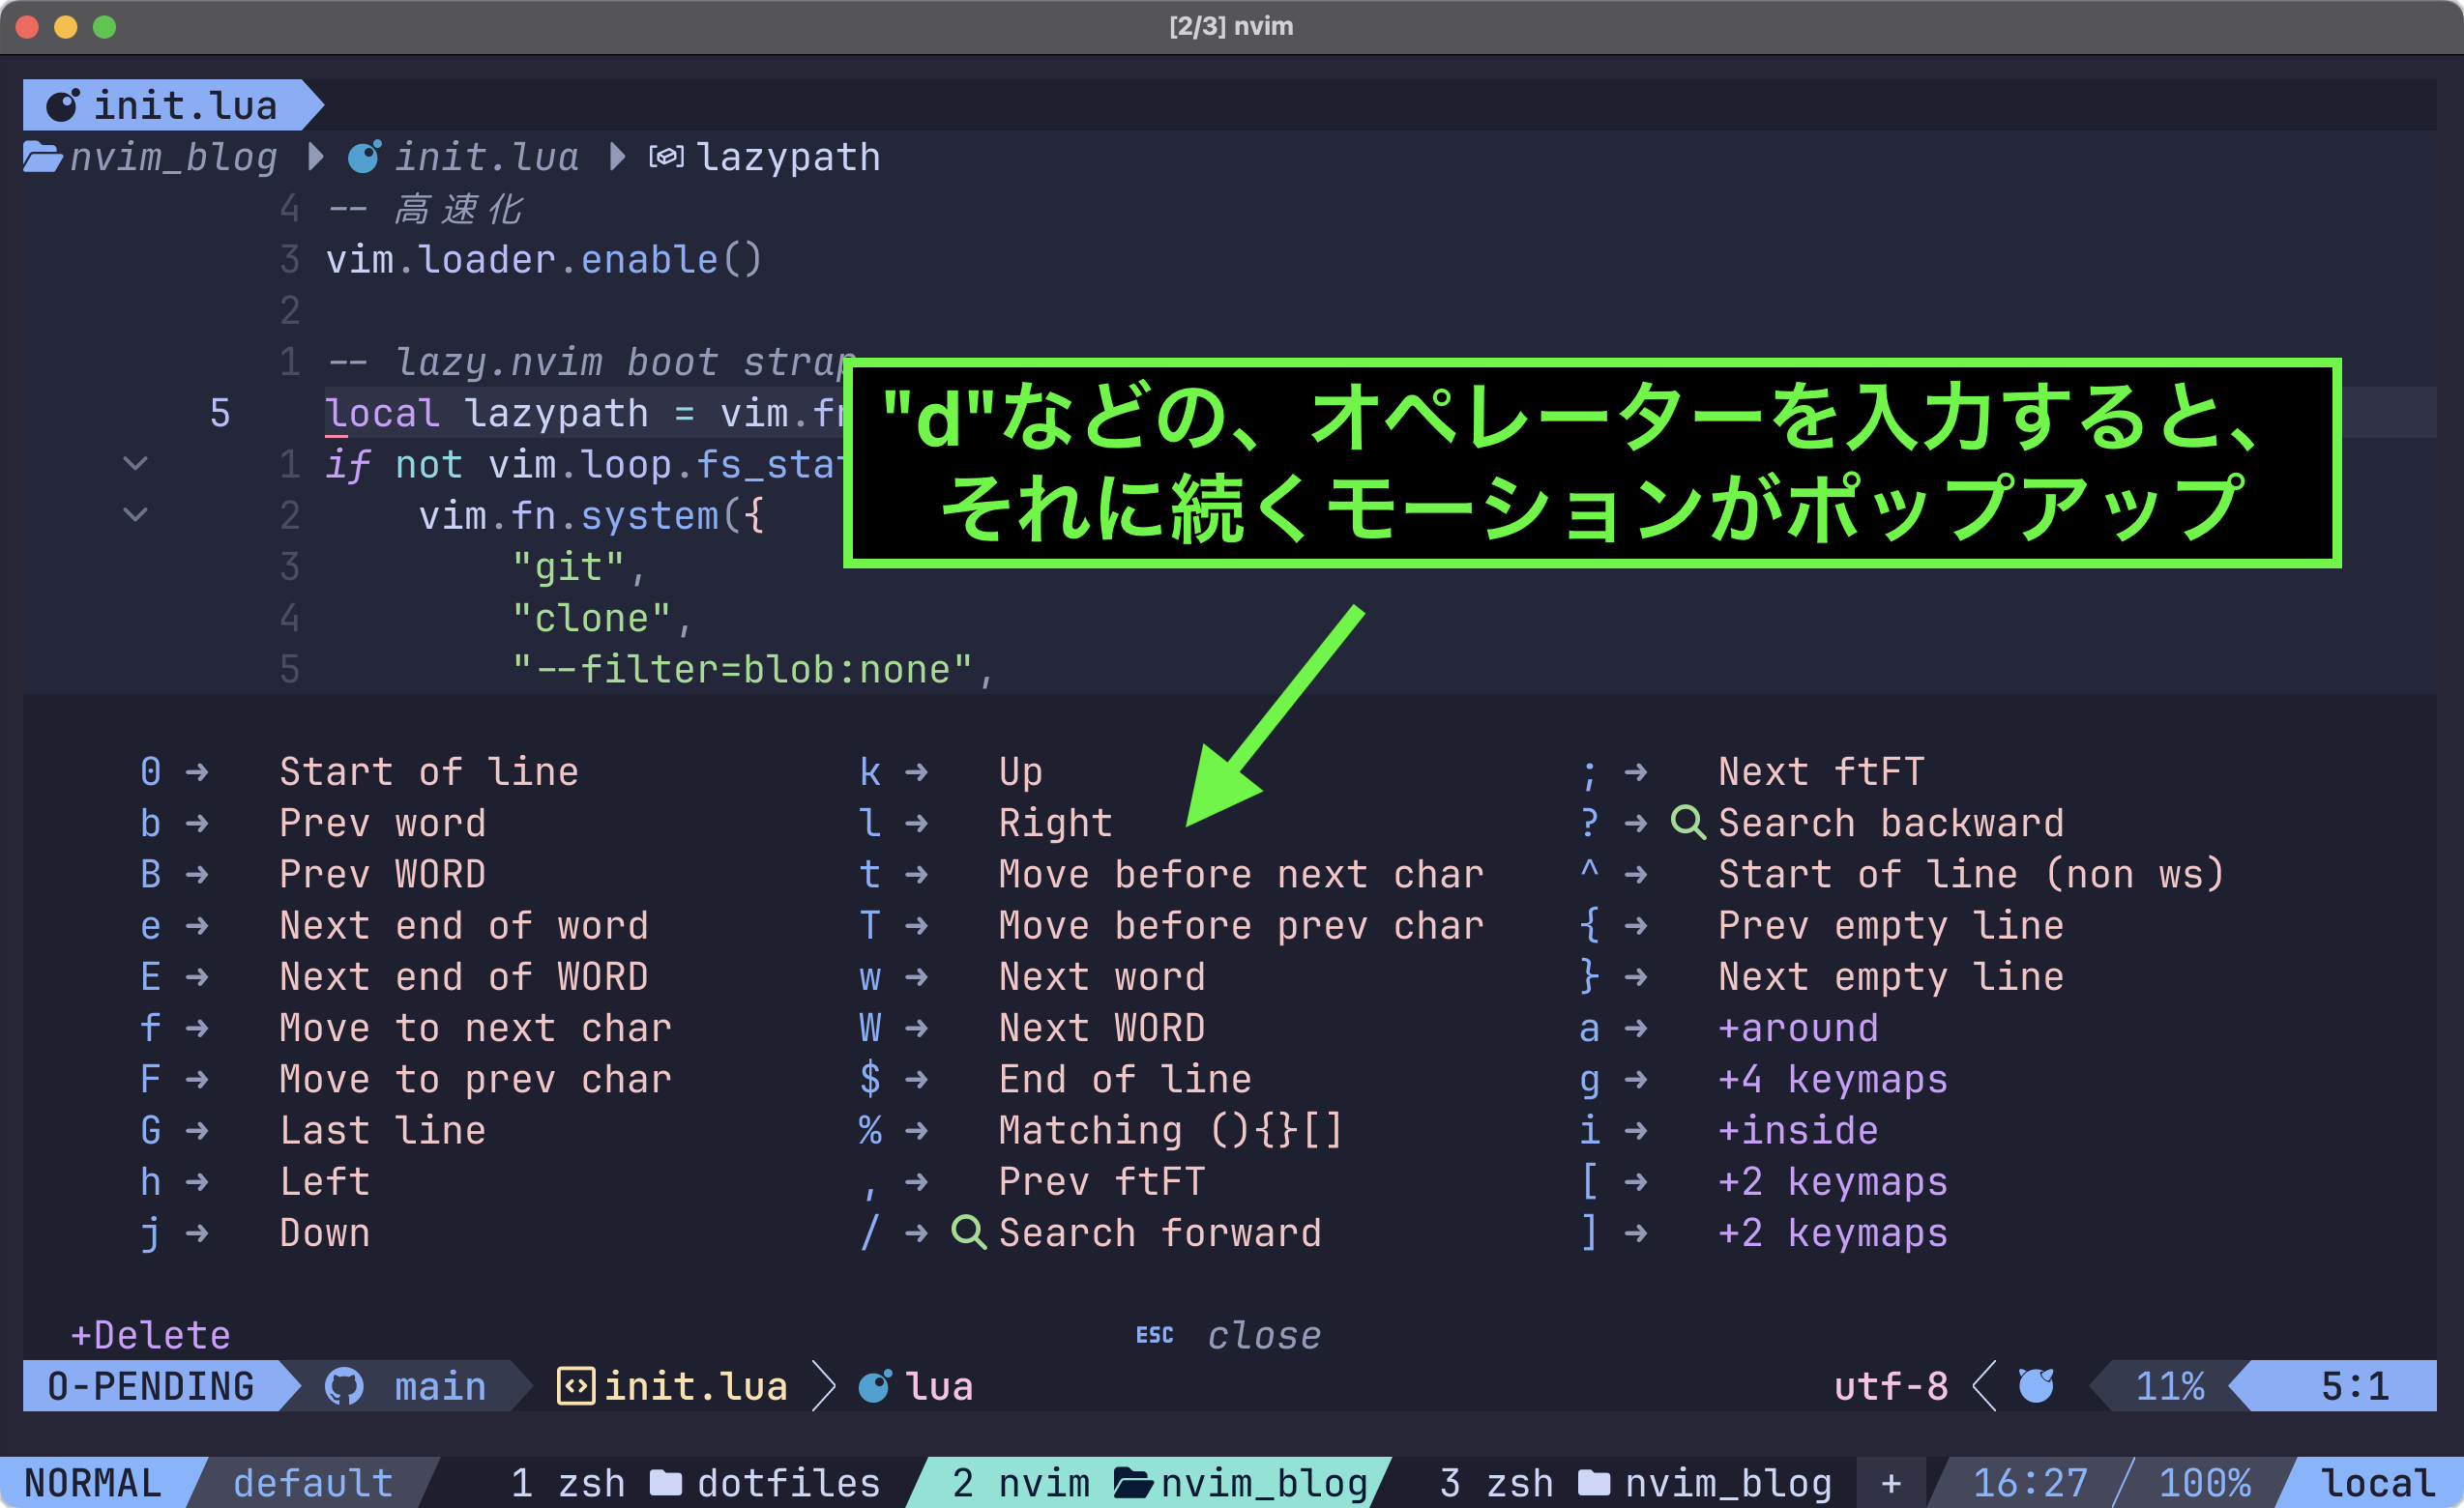Click the GitHub icon beside main branch
The image size is (2464, 1508).
[344, 1386]
